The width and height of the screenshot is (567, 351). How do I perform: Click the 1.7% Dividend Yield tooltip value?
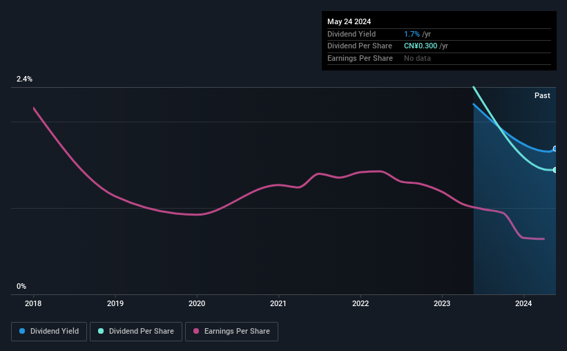412,34
